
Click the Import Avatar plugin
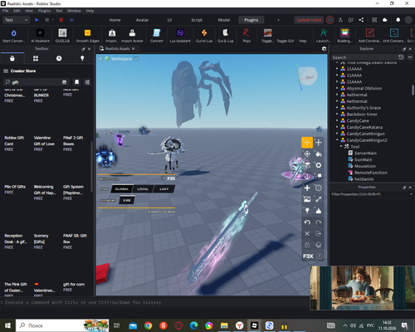132,36
